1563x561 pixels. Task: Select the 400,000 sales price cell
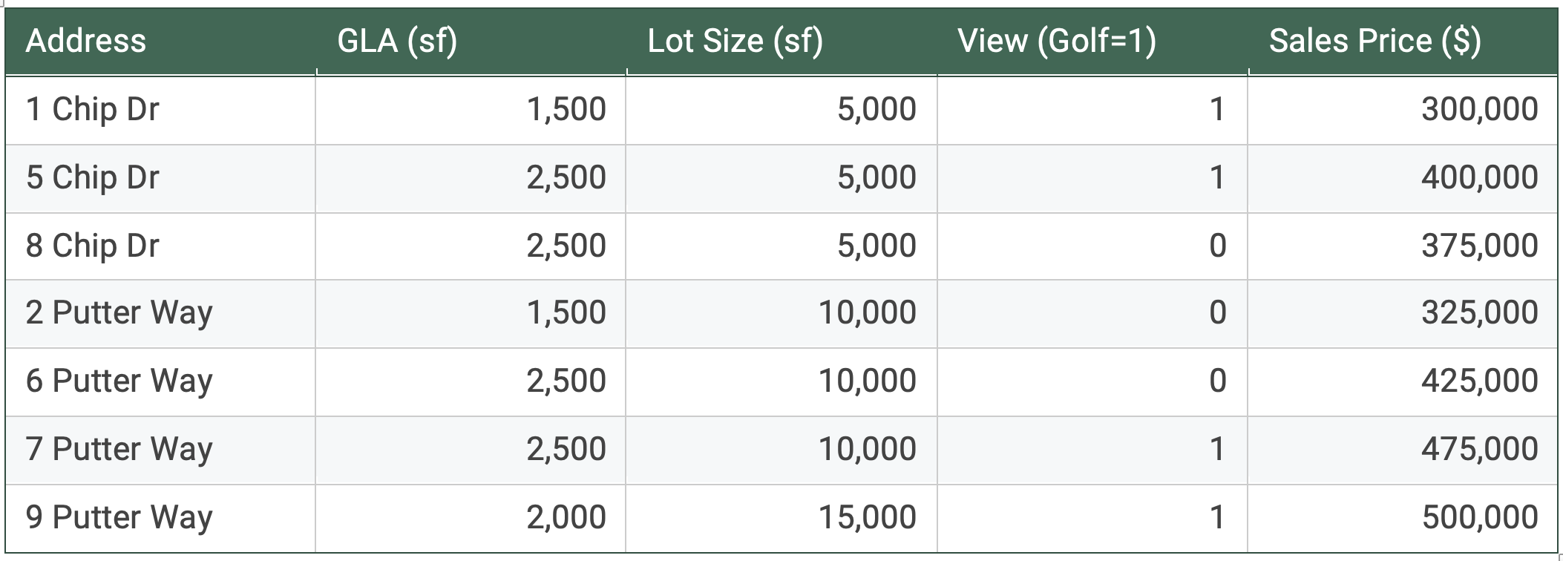click(x=1479, y=178)
